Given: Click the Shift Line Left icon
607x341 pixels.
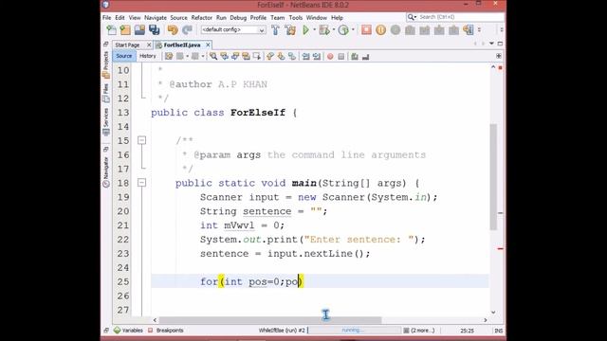Looking at the screenshot, I should 305,57.
